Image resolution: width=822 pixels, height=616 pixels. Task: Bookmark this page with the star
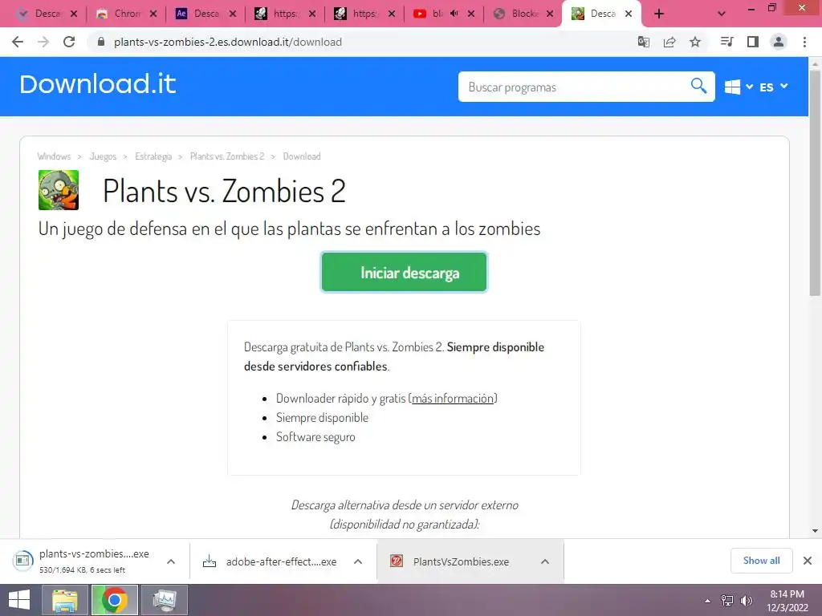[x=695, y=42]
